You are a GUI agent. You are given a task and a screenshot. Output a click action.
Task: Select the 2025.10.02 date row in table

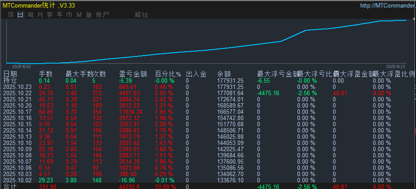point(17,181)
